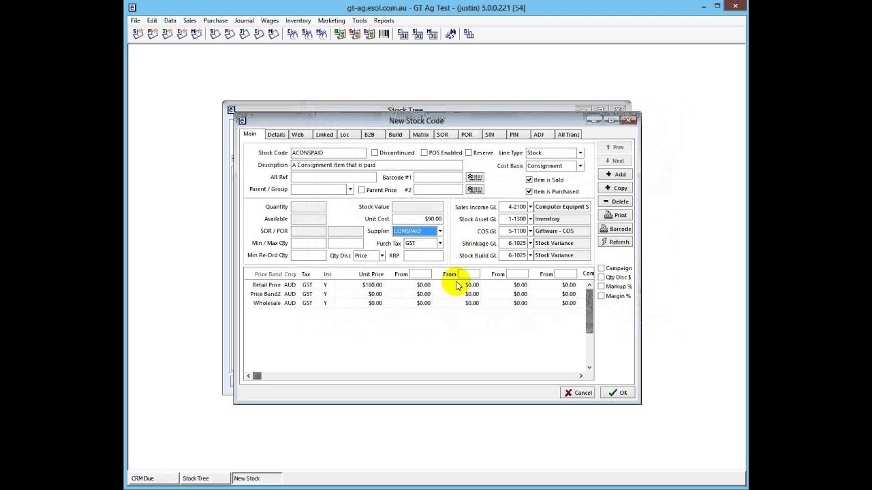
Task: Open the C calendar toolbar icon
Action: pyautogui.click(x=403, y=33)
